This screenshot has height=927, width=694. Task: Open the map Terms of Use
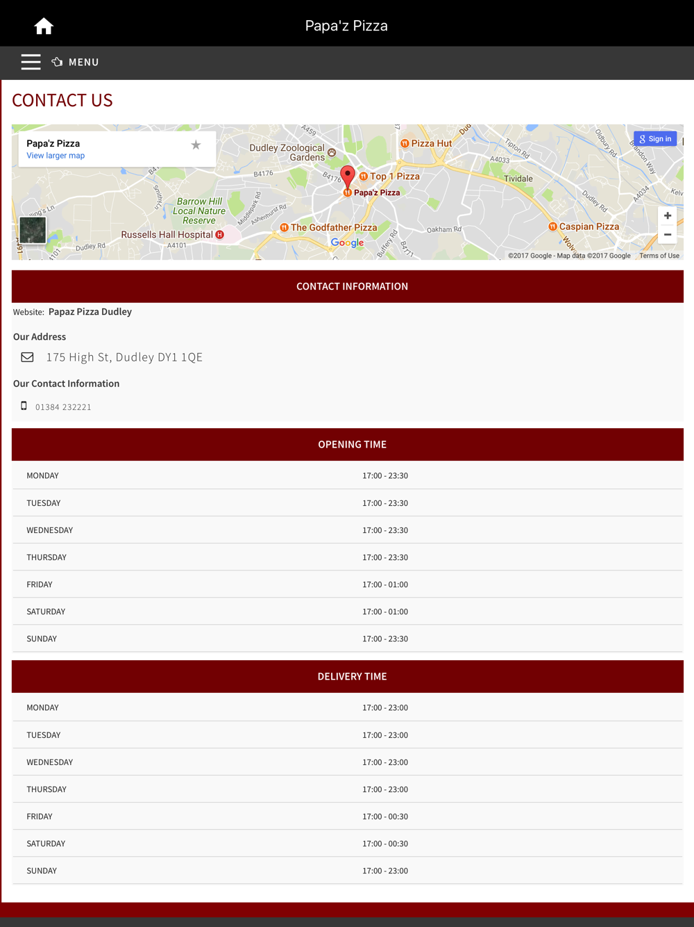[659, 256]
